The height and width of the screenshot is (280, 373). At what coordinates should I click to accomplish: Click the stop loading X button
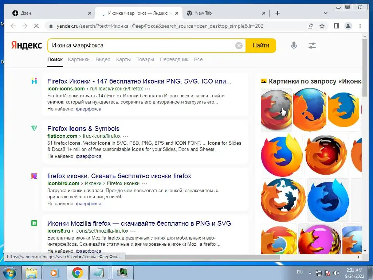coord(36,26)
